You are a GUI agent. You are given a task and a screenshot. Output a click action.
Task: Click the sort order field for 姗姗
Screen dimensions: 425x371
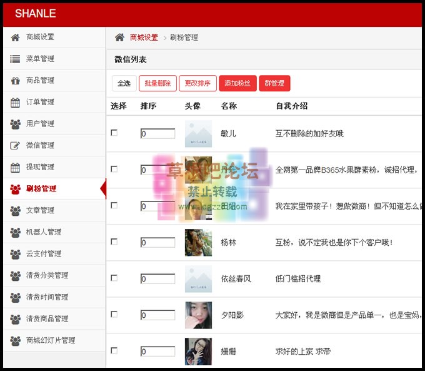pyautogui.click(x=157, y=352)
